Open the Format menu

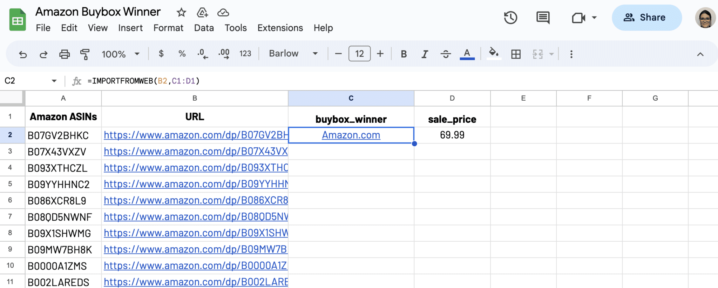168,28
